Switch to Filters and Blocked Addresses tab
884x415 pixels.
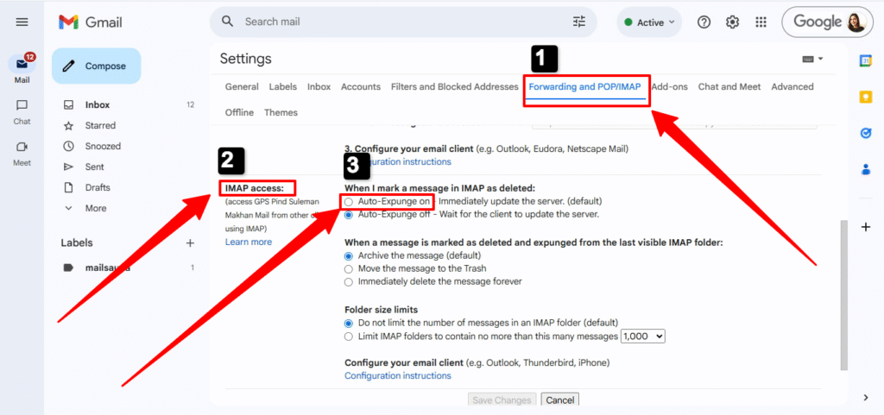click(x=452, y=87)
